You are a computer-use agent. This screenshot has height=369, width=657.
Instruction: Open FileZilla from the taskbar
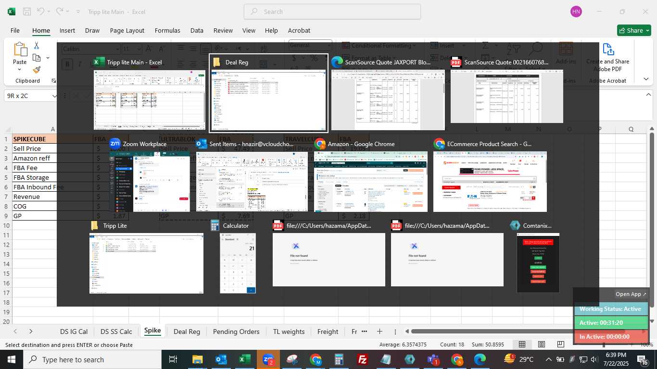coord(363,359)
